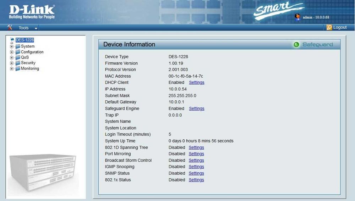Select the DES-1228 root tree item

click(x=25, y=40)
